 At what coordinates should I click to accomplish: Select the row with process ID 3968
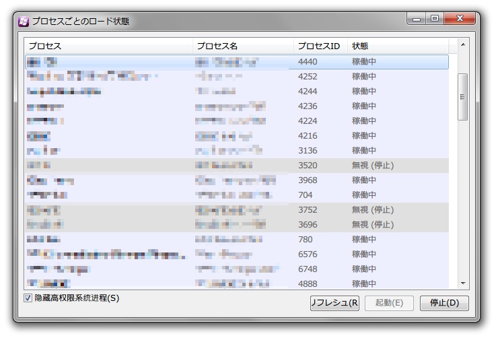pos(237,180)
